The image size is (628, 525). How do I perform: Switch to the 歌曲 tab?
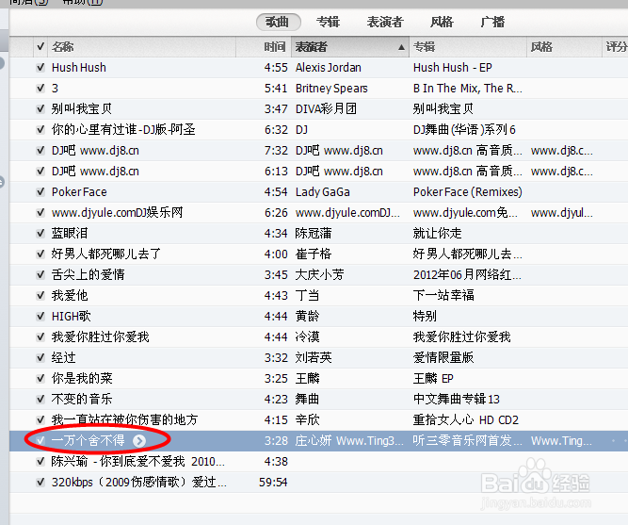[279, 22]
